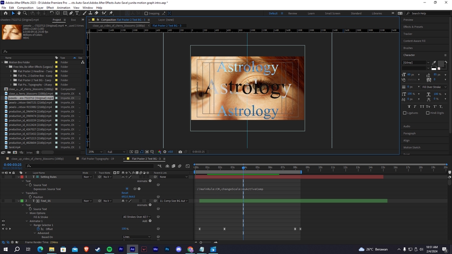
Task: Select the Selection arrow tool
Action: point(13,13)
